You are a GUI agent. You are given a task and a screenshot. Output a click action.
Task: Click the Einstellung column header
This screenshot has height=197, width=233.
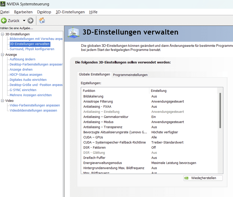[183, 91]
